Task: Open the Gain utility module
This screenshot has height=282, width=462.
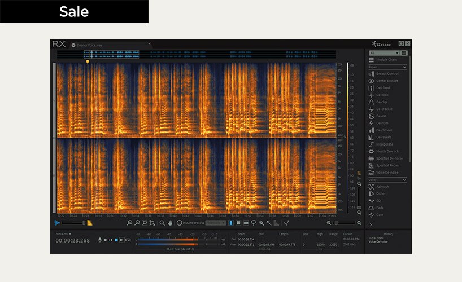Action: pyautogui.click(x=376, y=215)
